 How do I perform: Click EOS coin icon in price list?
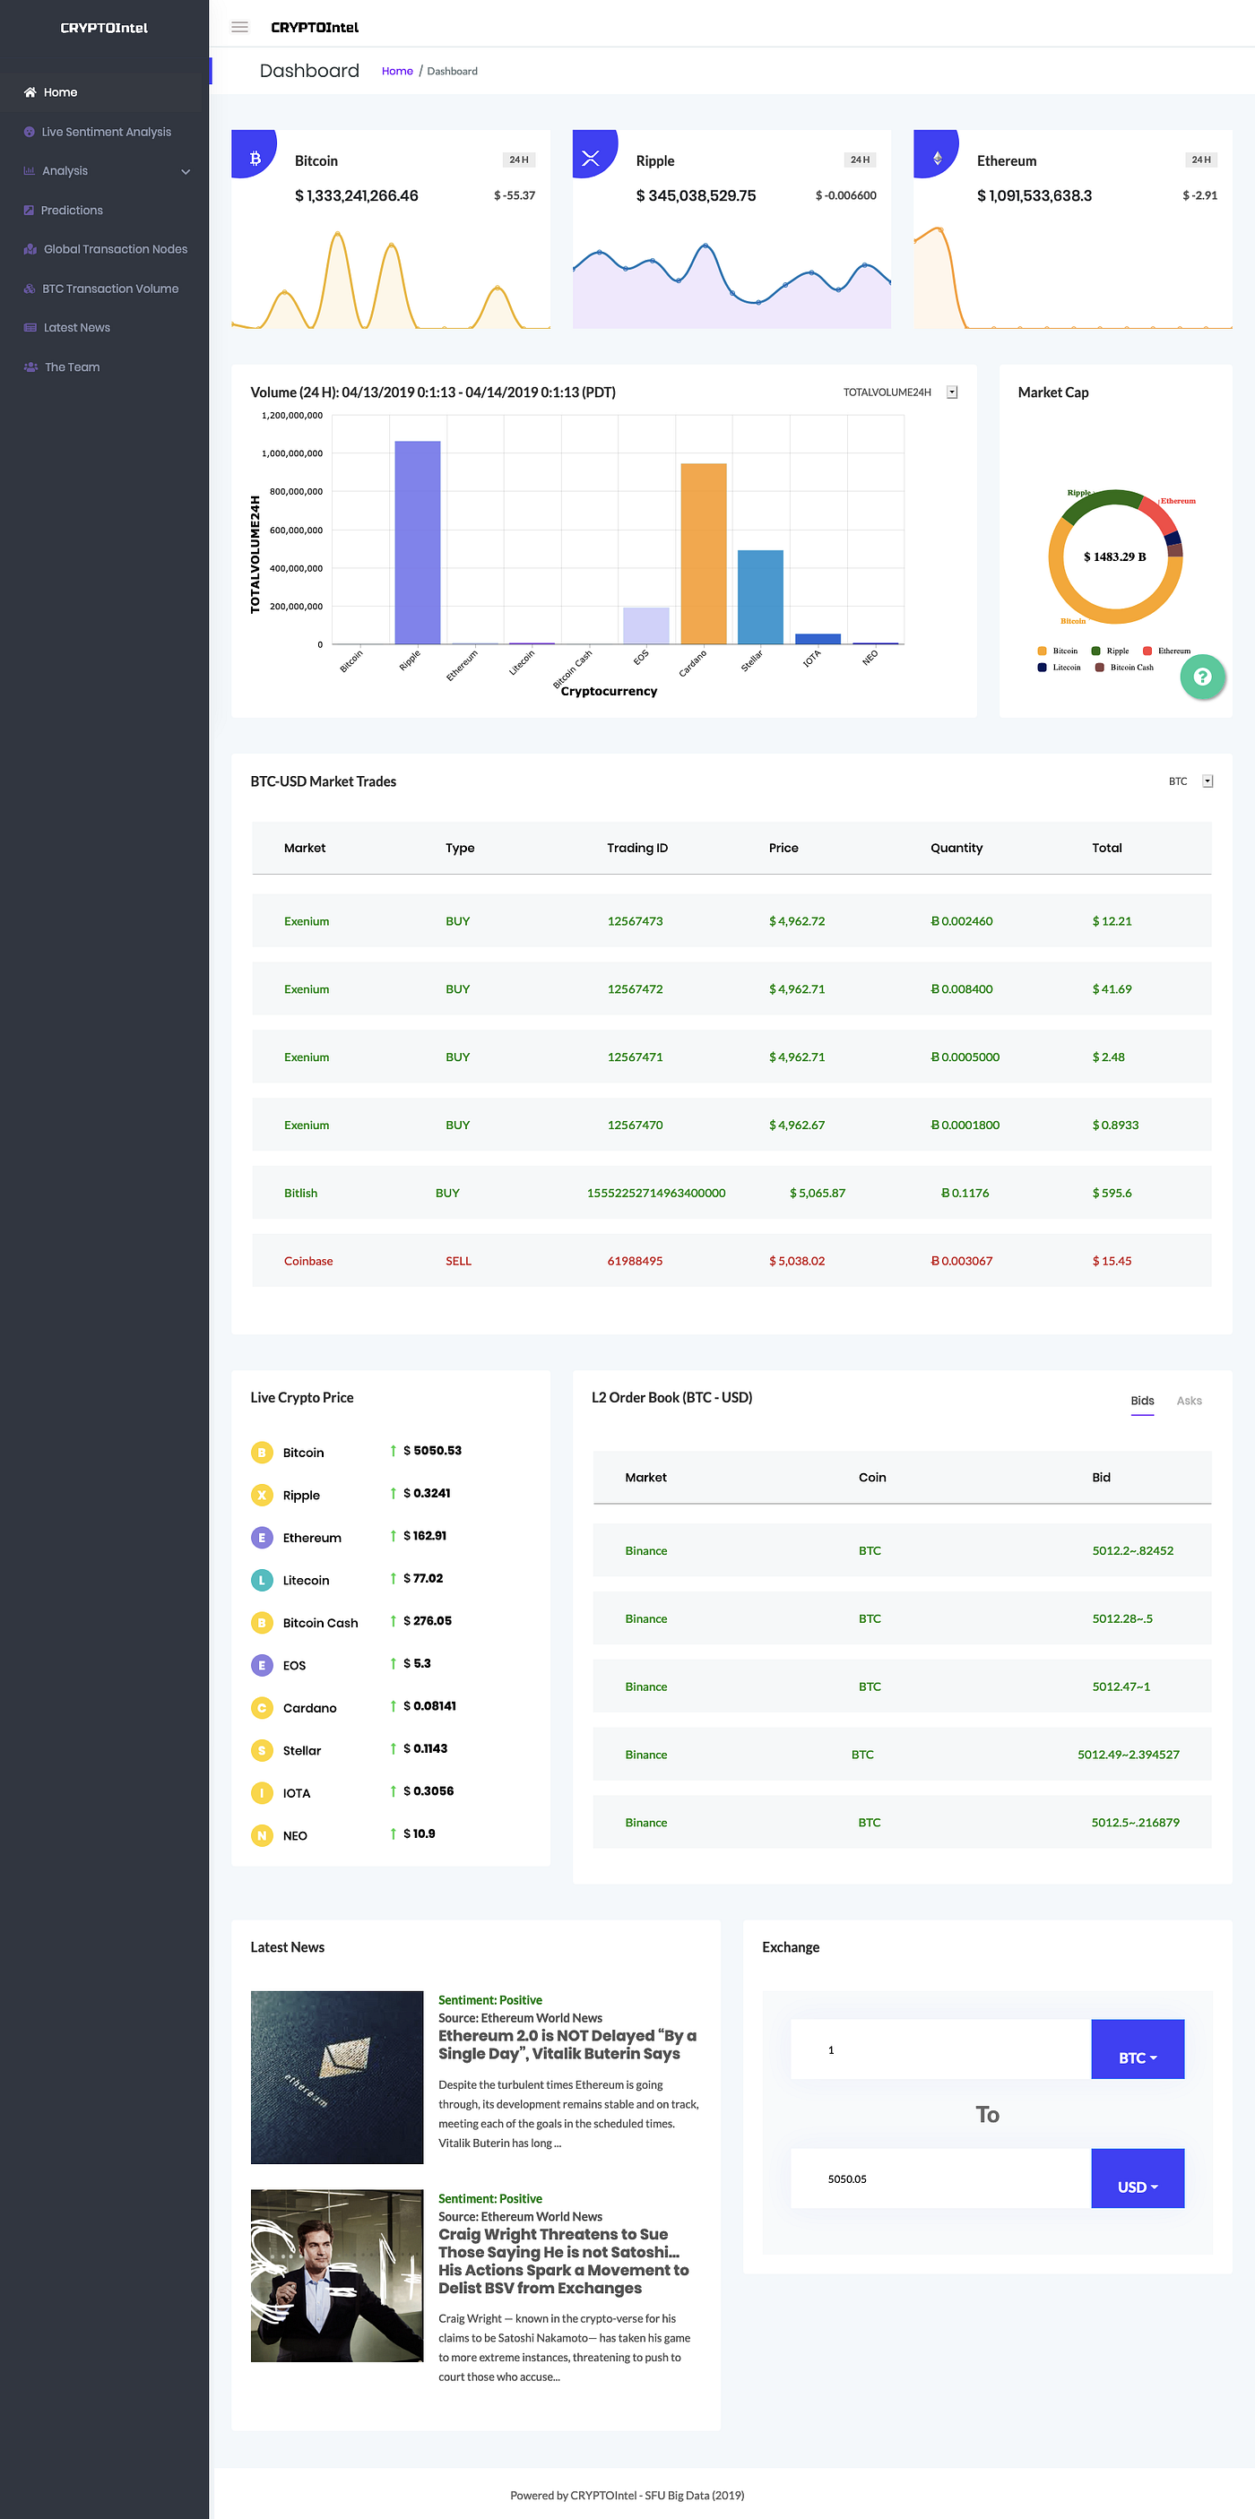[x=261, y=1664]
